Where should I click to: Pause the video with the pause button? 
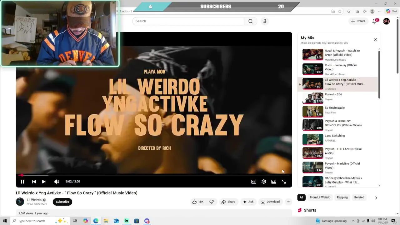[22, 182]
